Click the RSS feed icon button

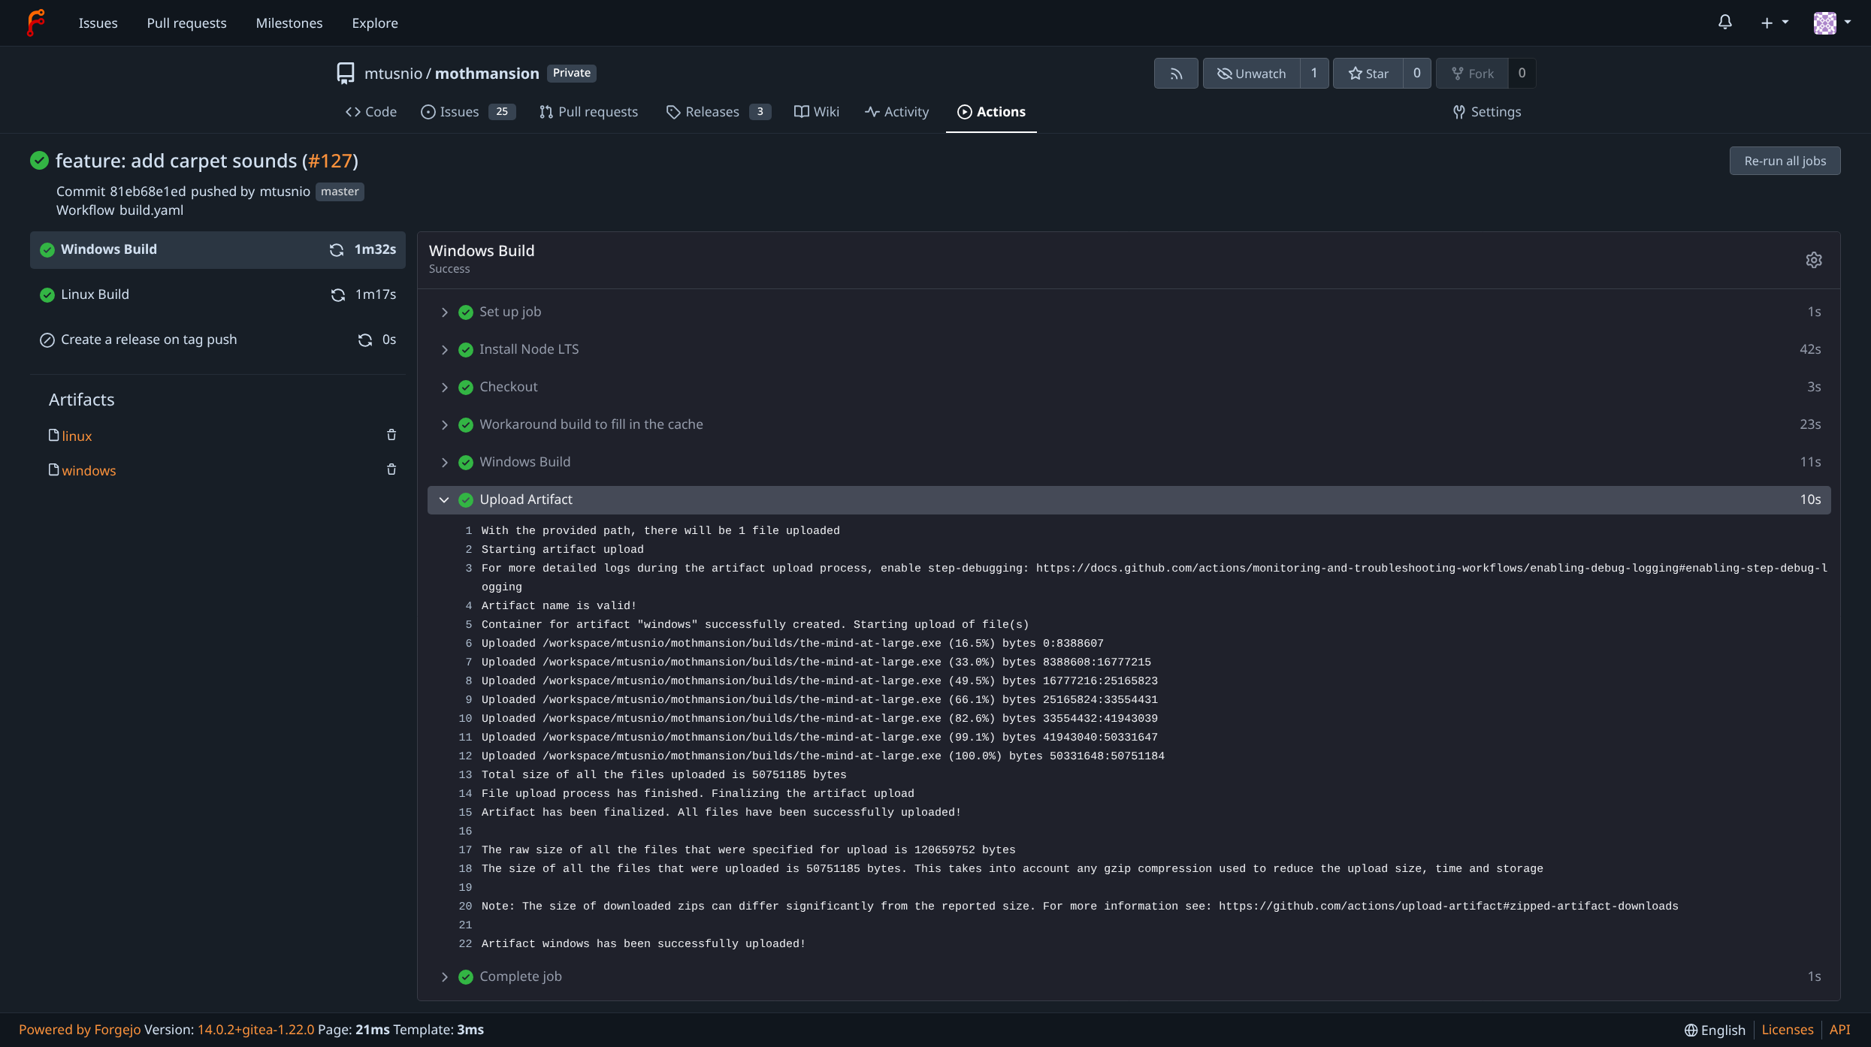coord(1176,74)
